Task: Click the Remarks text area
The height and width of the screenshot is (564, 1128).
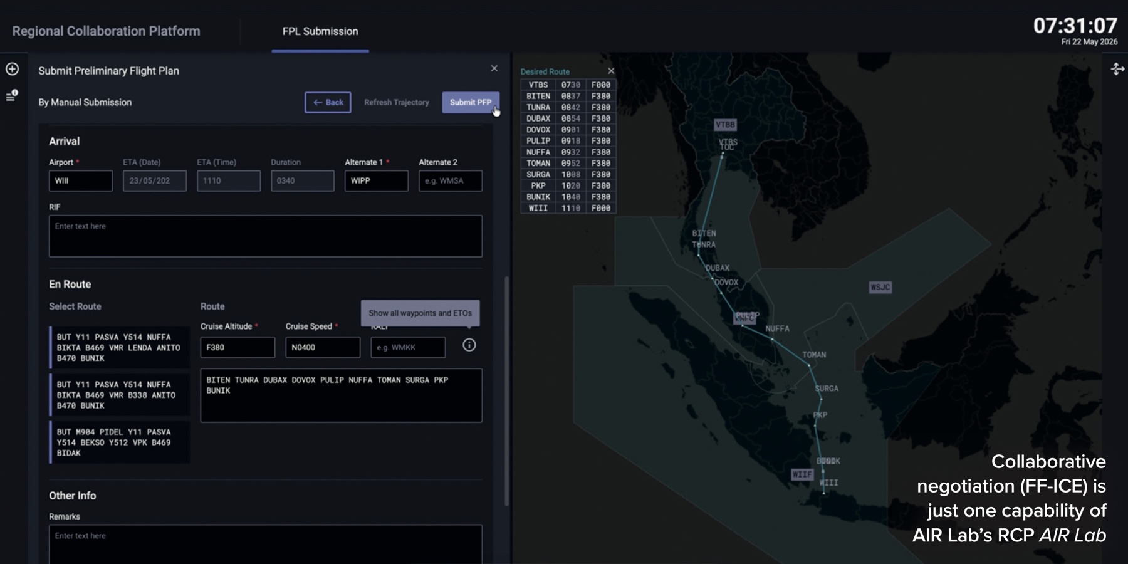Action: tap(266, 544)
